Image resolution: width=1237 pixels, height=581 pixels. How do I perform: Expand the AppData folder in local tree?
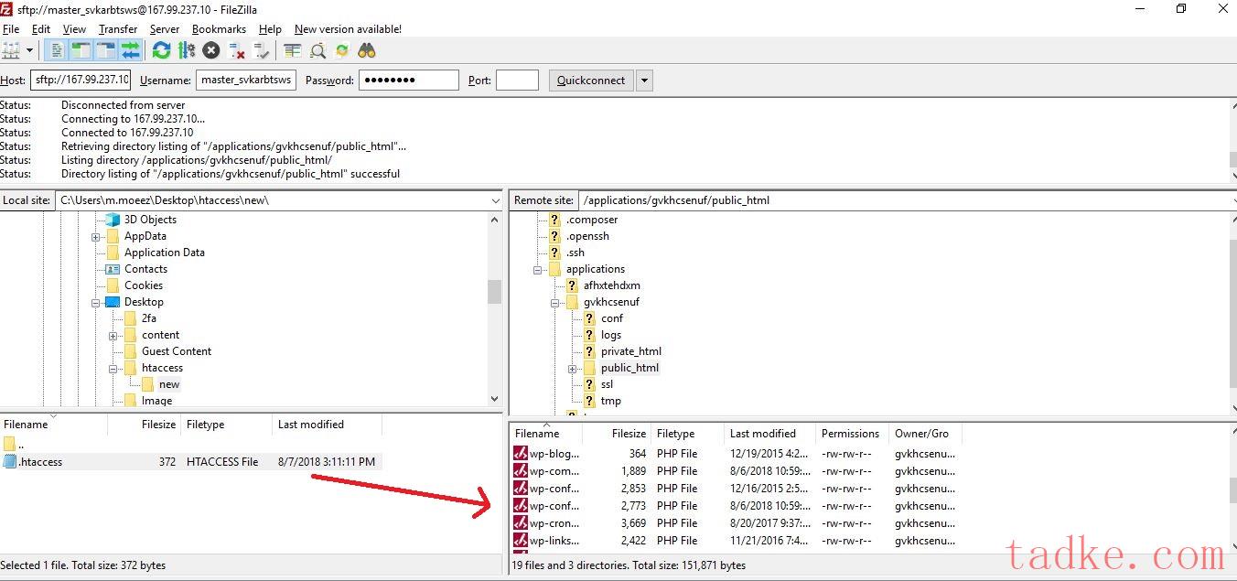point(95,237)
